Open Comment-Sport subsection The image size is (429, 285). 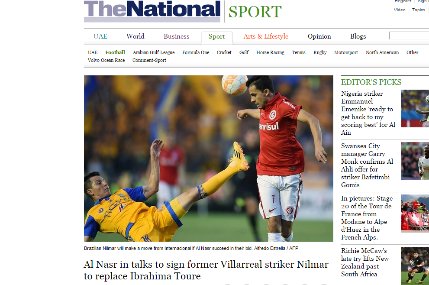(149, 60)
